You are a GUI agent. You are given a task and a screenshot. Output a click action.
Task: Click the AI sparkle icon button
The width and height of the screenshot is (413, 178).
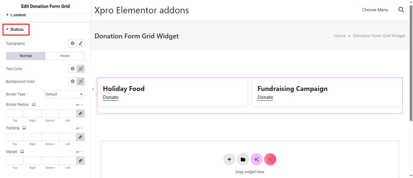point(257,159)
